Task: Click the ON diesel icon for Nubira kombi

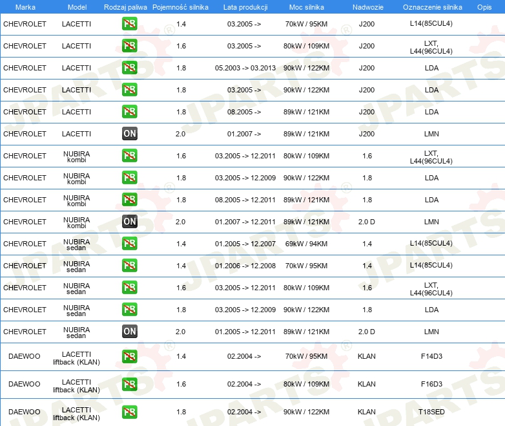Action: pyautogui.click(x=129, y=222)
